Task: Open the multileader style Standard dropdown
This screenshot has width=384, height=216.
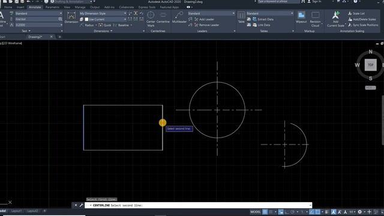Action: (212, 13)
